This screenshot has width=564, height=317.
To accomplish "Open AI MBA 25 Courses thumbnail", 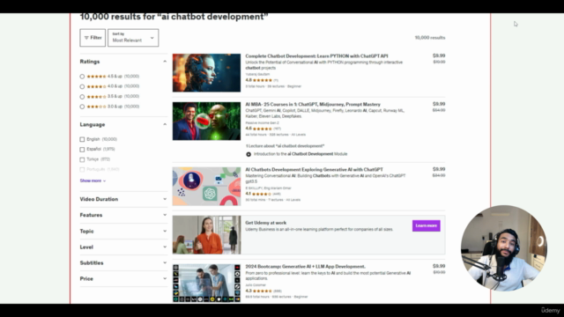I will pos(206,122).
